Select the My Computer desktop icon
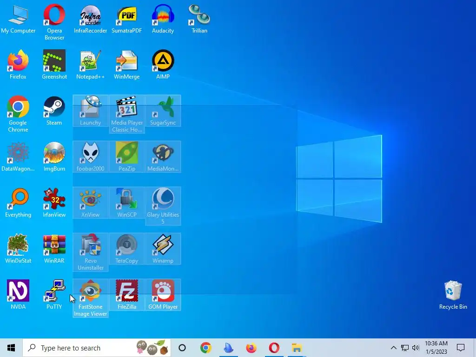476x357 pixels. click(18, 18)
